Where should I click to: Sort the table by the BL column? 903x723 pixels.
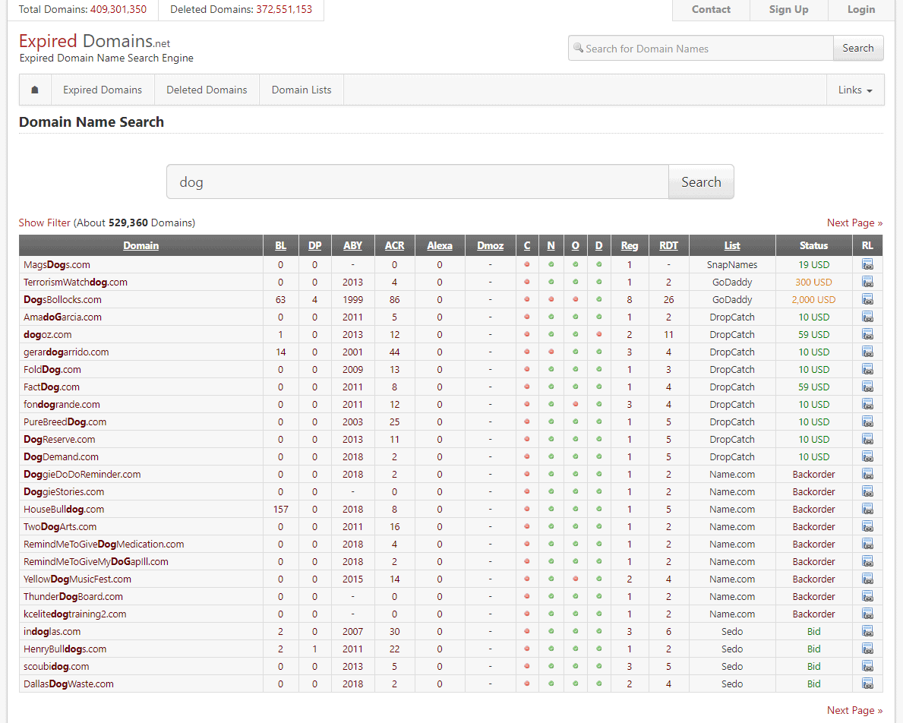pyautogui.click(x=280, y=245)
